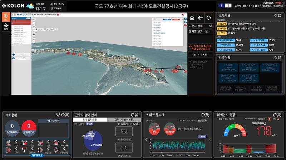Image resolution: width=286 pixels, height=160 pixels.
Task: Click the back arrow icon
Action: coord(201,18)
